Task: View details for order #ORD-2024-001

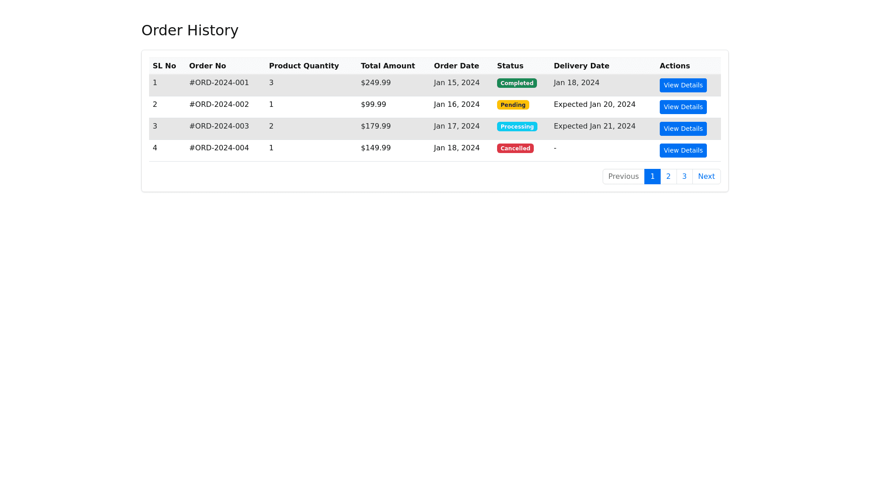Action: click(683, 85)
